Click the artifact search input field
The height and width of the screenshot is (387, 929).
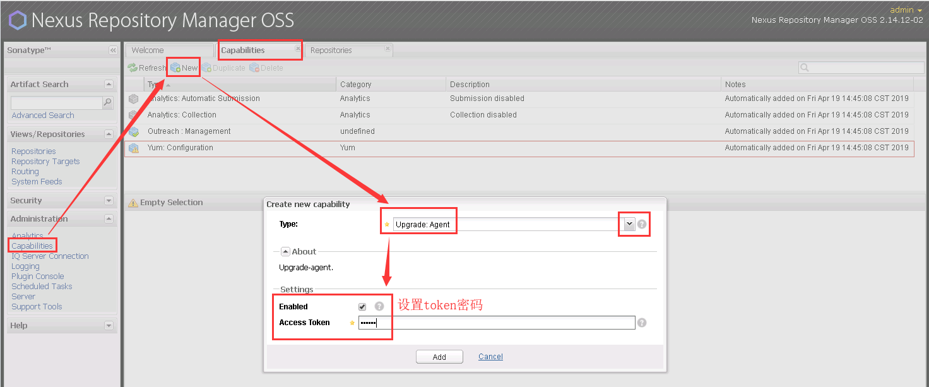click(x=57, y=102)
